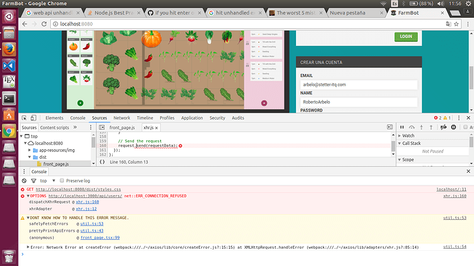Collapse the OPTIONS error stack trace

click(x=28, y=196)
